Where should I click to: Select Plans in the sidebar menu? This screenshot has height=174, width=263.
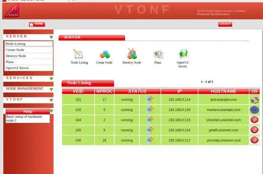coord(29,62)
